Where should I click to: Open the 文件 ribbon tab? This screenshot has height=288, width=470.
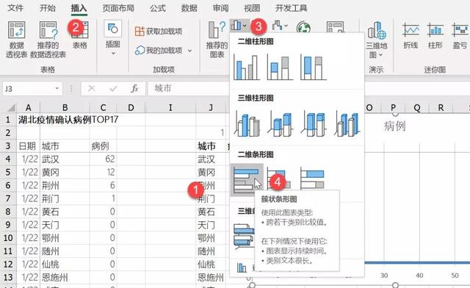click(15, 8)
